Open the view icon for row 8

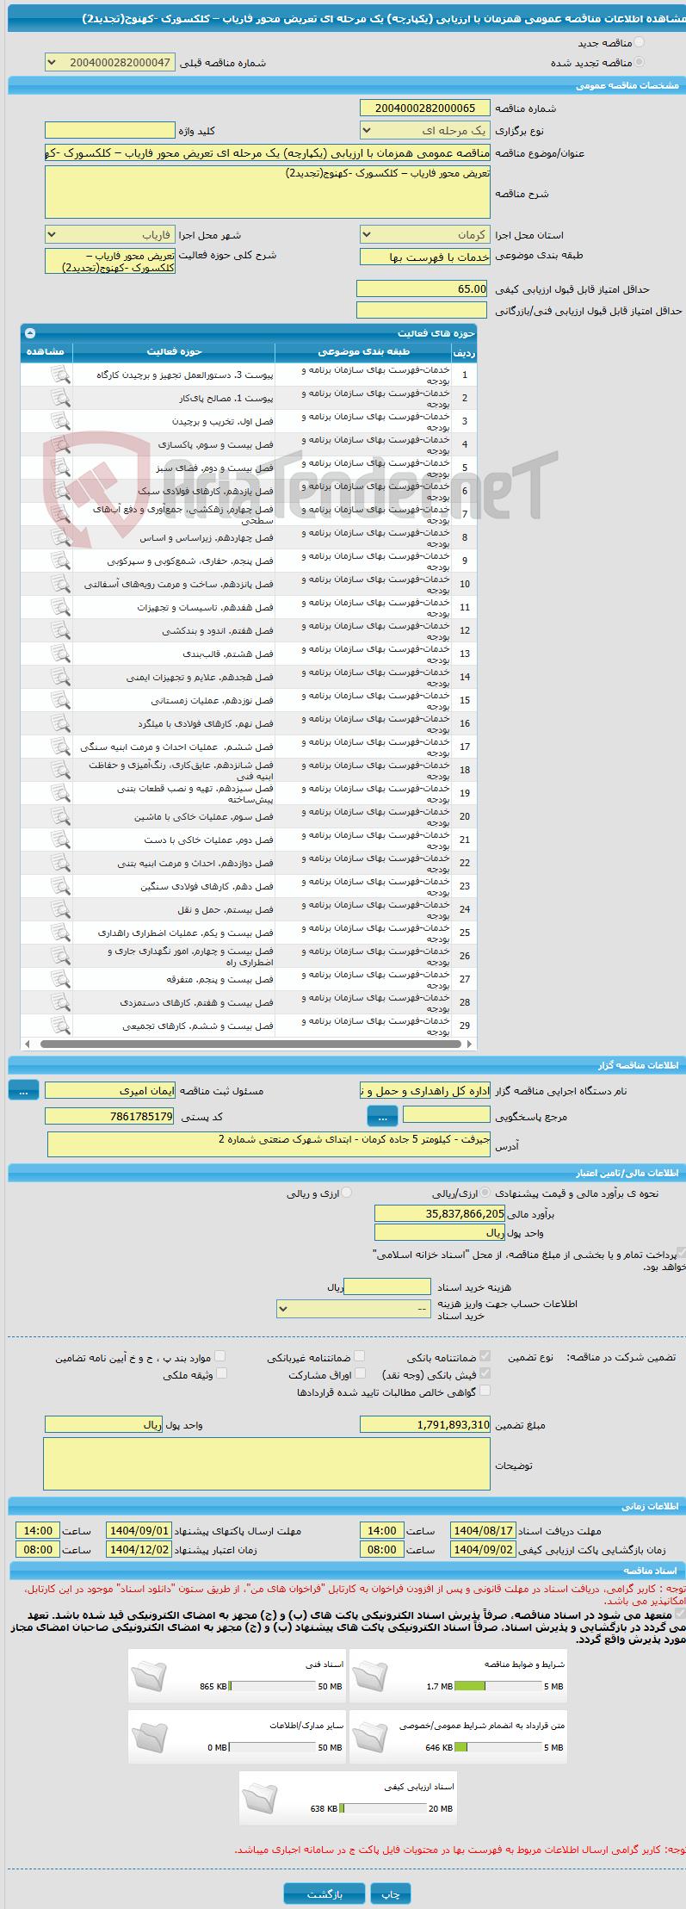click(x=59, y=537)
